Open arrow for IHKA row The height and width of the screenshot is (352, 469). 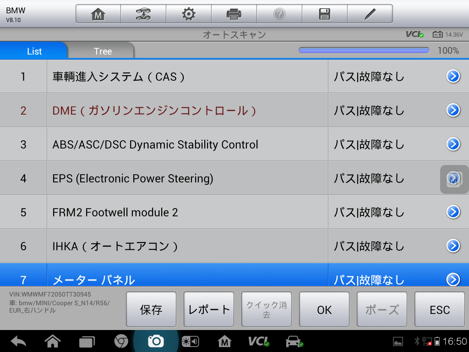tap(453, 246)
